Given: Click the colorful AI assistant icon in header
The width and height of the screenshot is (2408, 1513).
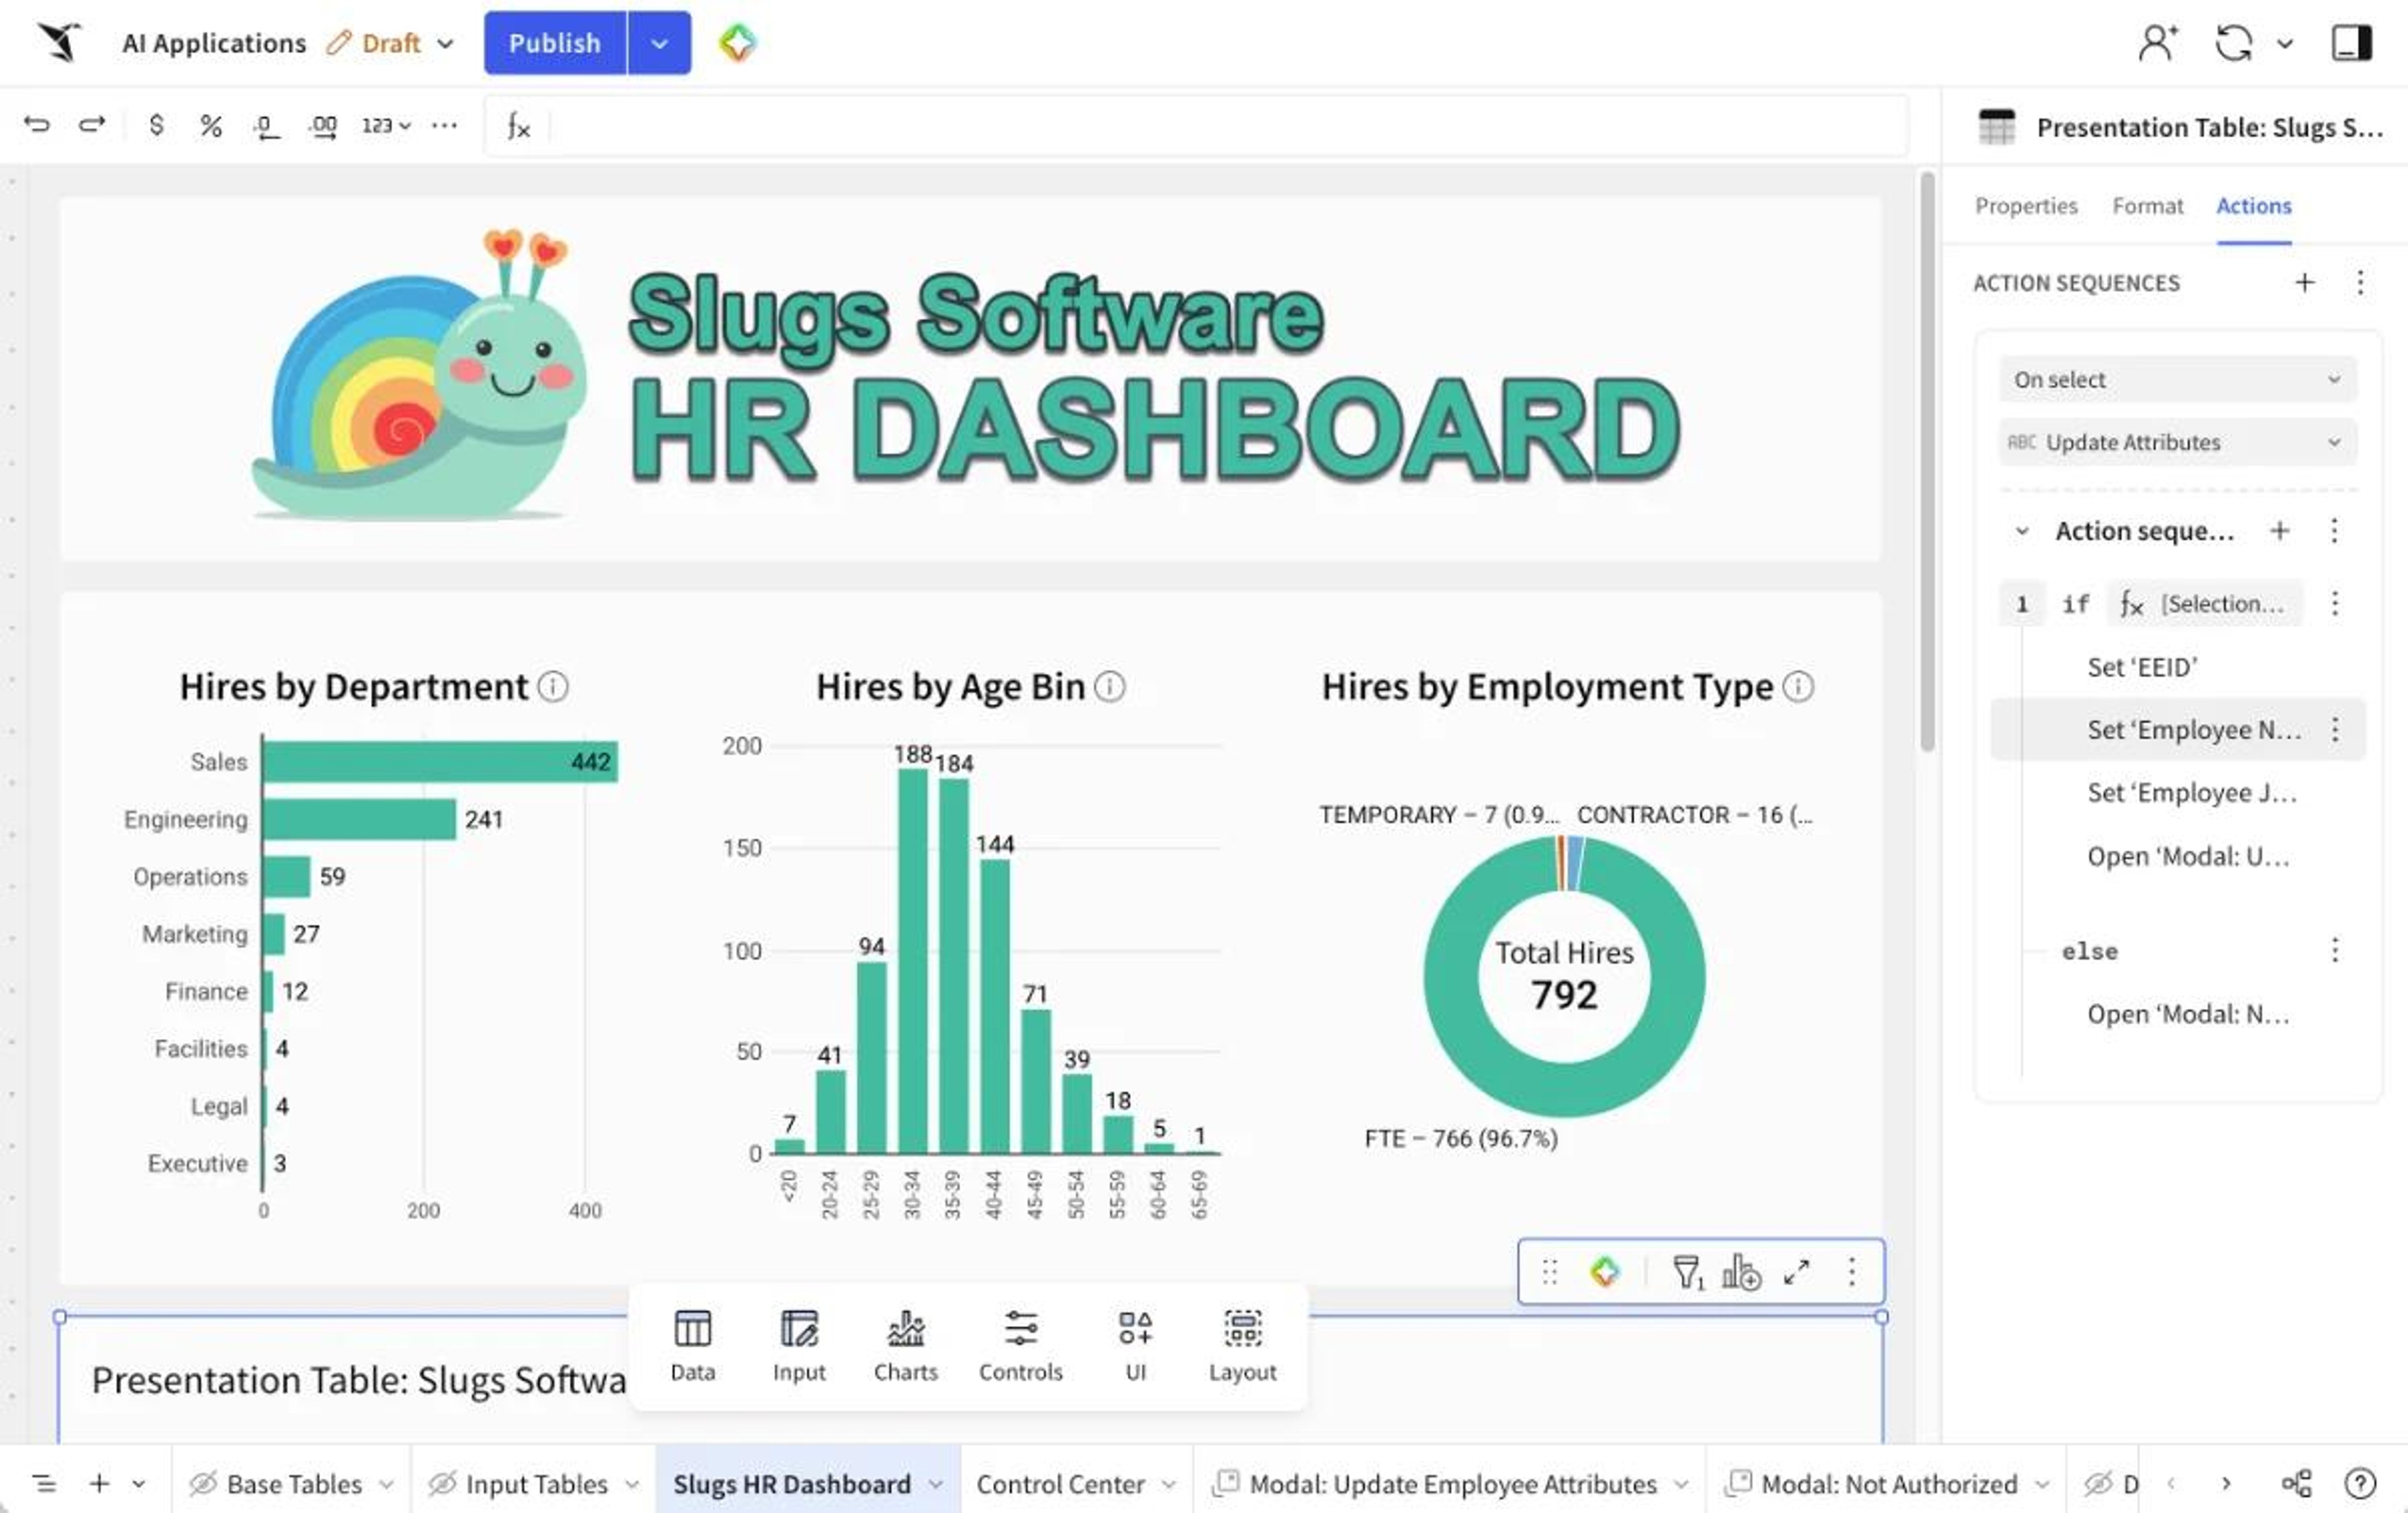Looking at the screenshot, I should click(738, 43).
